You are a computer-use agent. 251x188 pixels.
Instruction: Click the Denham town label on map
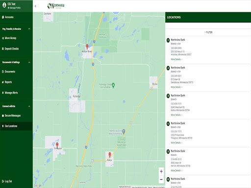[x=48, y=14]
